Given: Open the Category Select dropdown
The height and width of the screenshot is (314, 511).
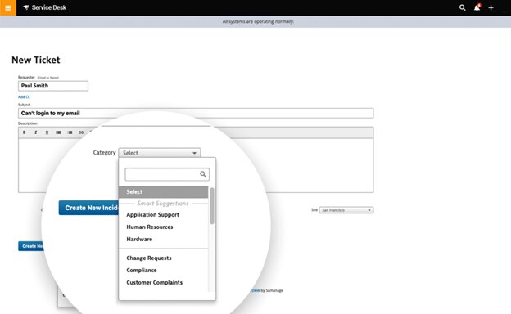Looking at the screenshot, I should 160,153.
